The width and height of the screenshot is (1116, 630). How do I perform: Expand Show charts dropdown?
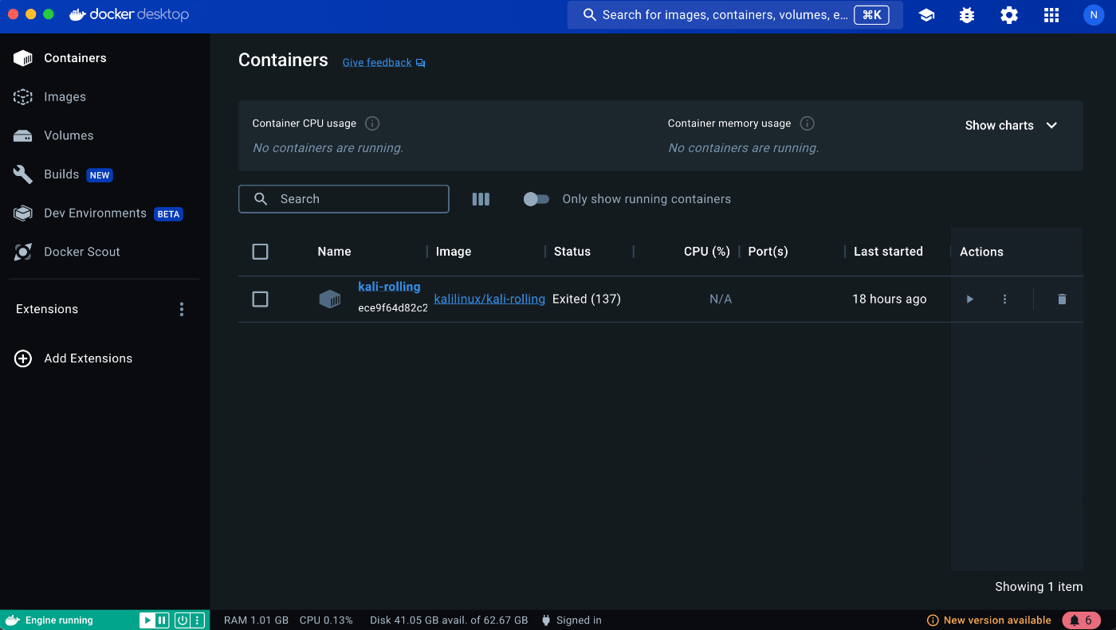(x=1011, y=125)
